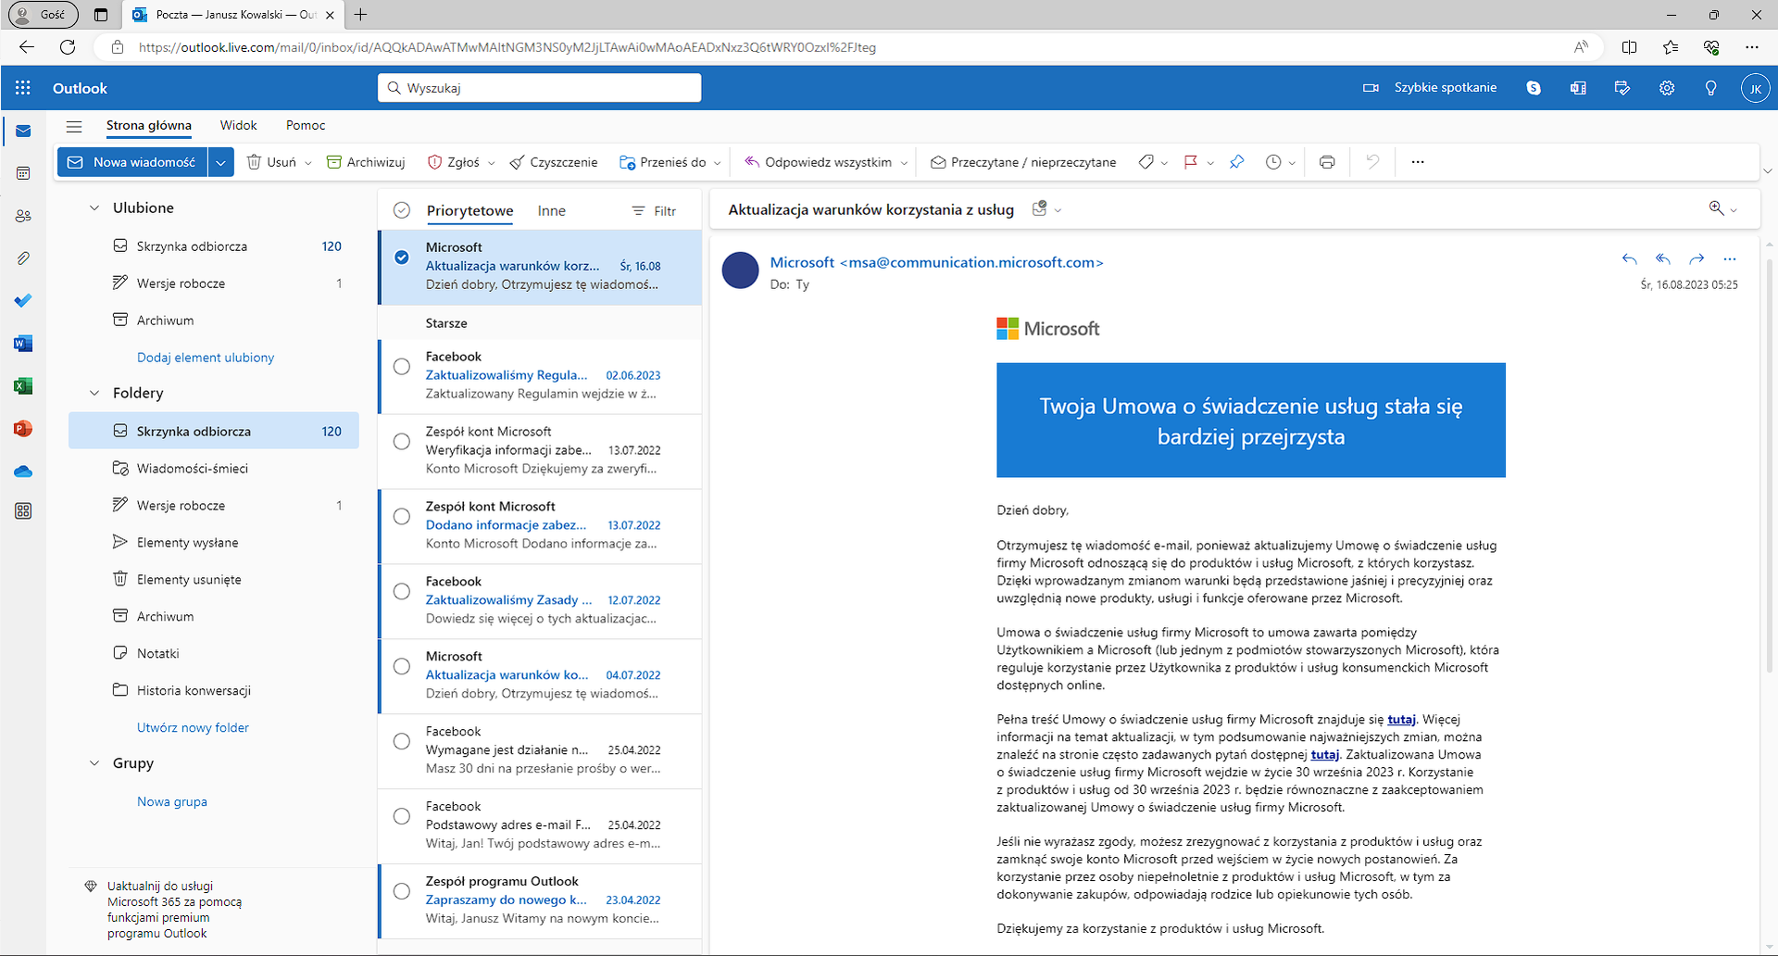Launch PowerPoint from the left rail

23,429
